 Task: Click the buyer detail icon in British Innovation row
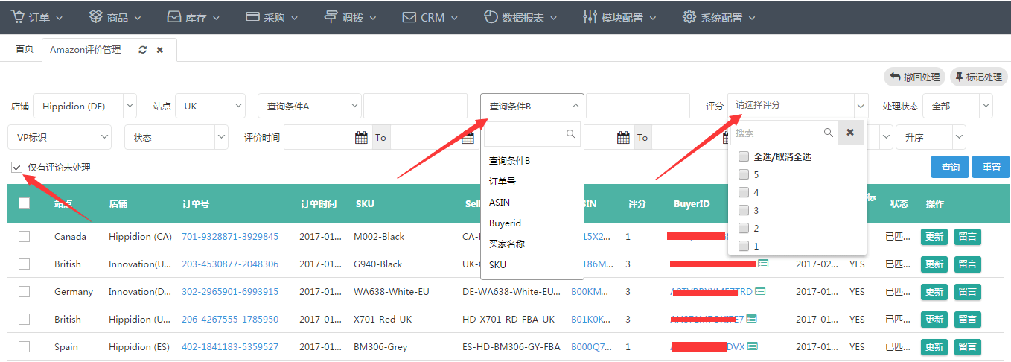pyautogui.click(x=763, y=264)
